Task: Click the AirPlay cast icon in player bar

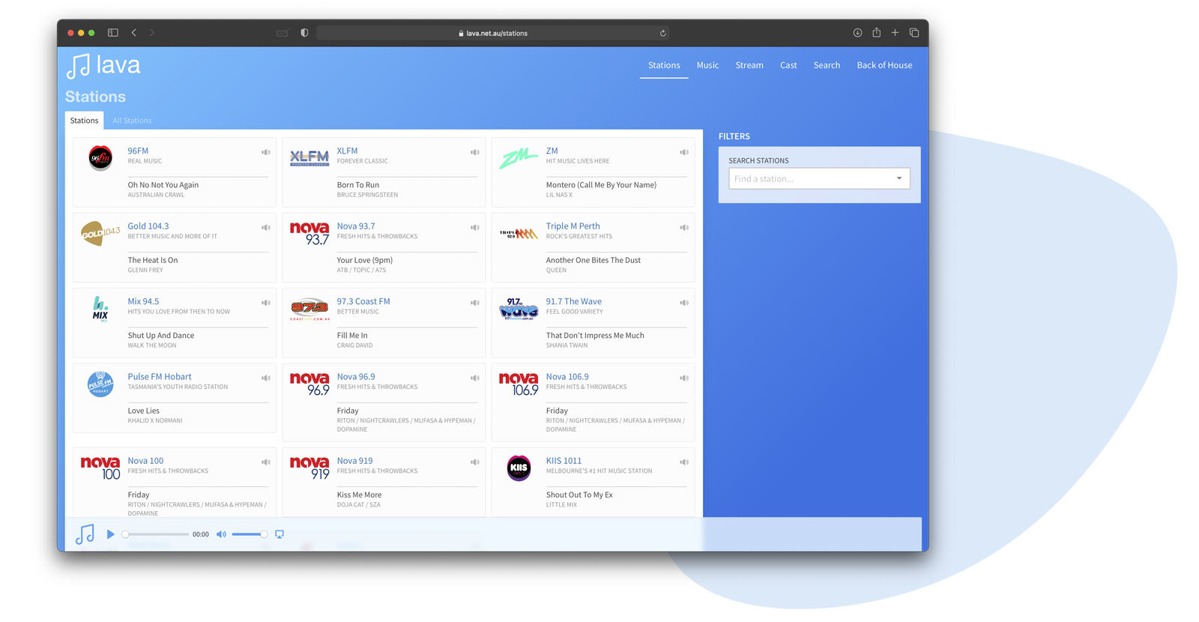Action: pyautogui.click(x=280, y=534)
